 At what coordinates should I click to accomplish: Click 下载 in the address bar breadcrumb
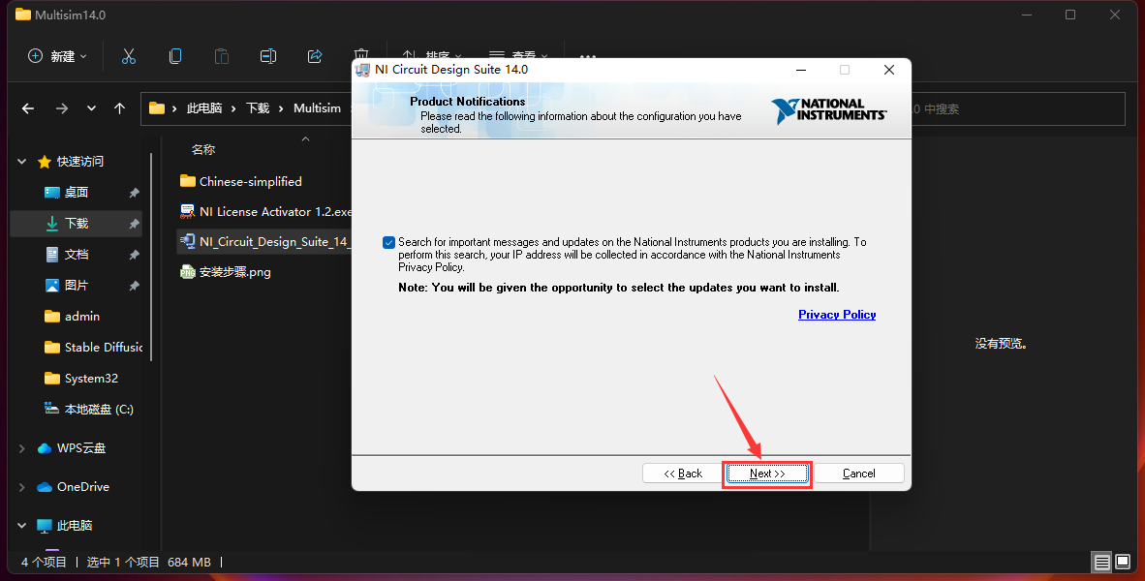(x=258, y=108)
